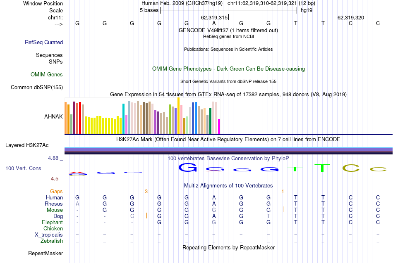Click the dark green bar in GTEx chart

pos(210,121)
